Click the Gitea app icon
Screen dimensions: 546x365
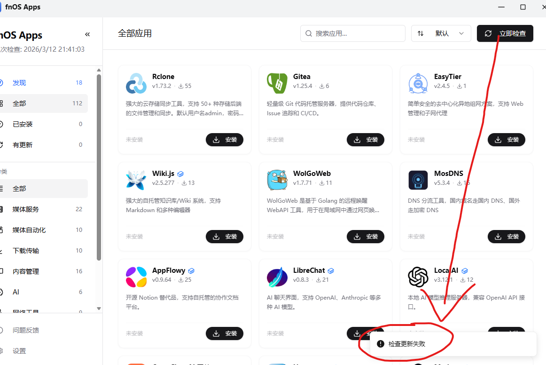[277, 83]
